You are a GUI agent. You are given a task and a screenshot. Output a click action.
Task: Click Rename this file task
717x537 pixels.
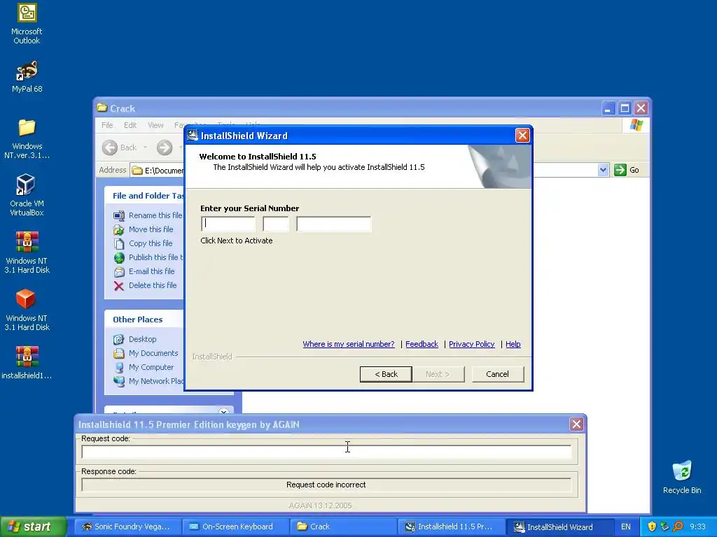point(148,215)
